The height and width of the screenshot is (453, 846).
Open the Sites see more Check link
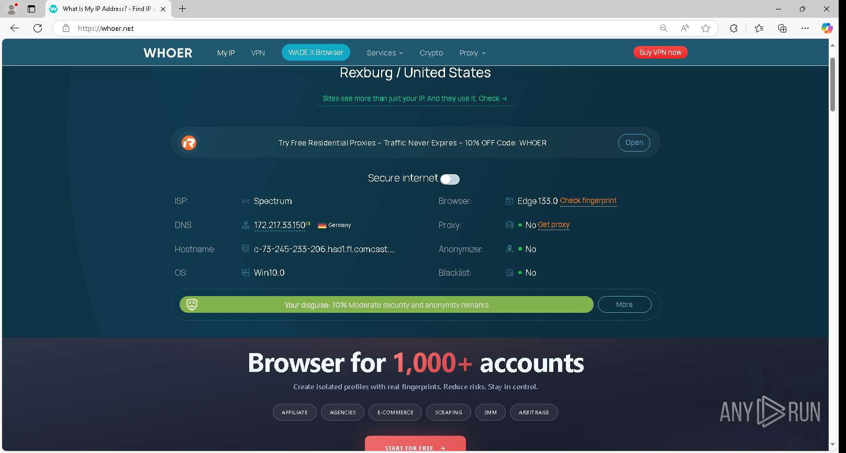(x=415, y=98)
